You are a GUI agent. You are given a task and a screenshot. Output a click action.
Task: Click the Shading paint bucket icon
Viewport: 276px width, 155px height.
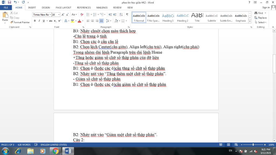point(116,21)
